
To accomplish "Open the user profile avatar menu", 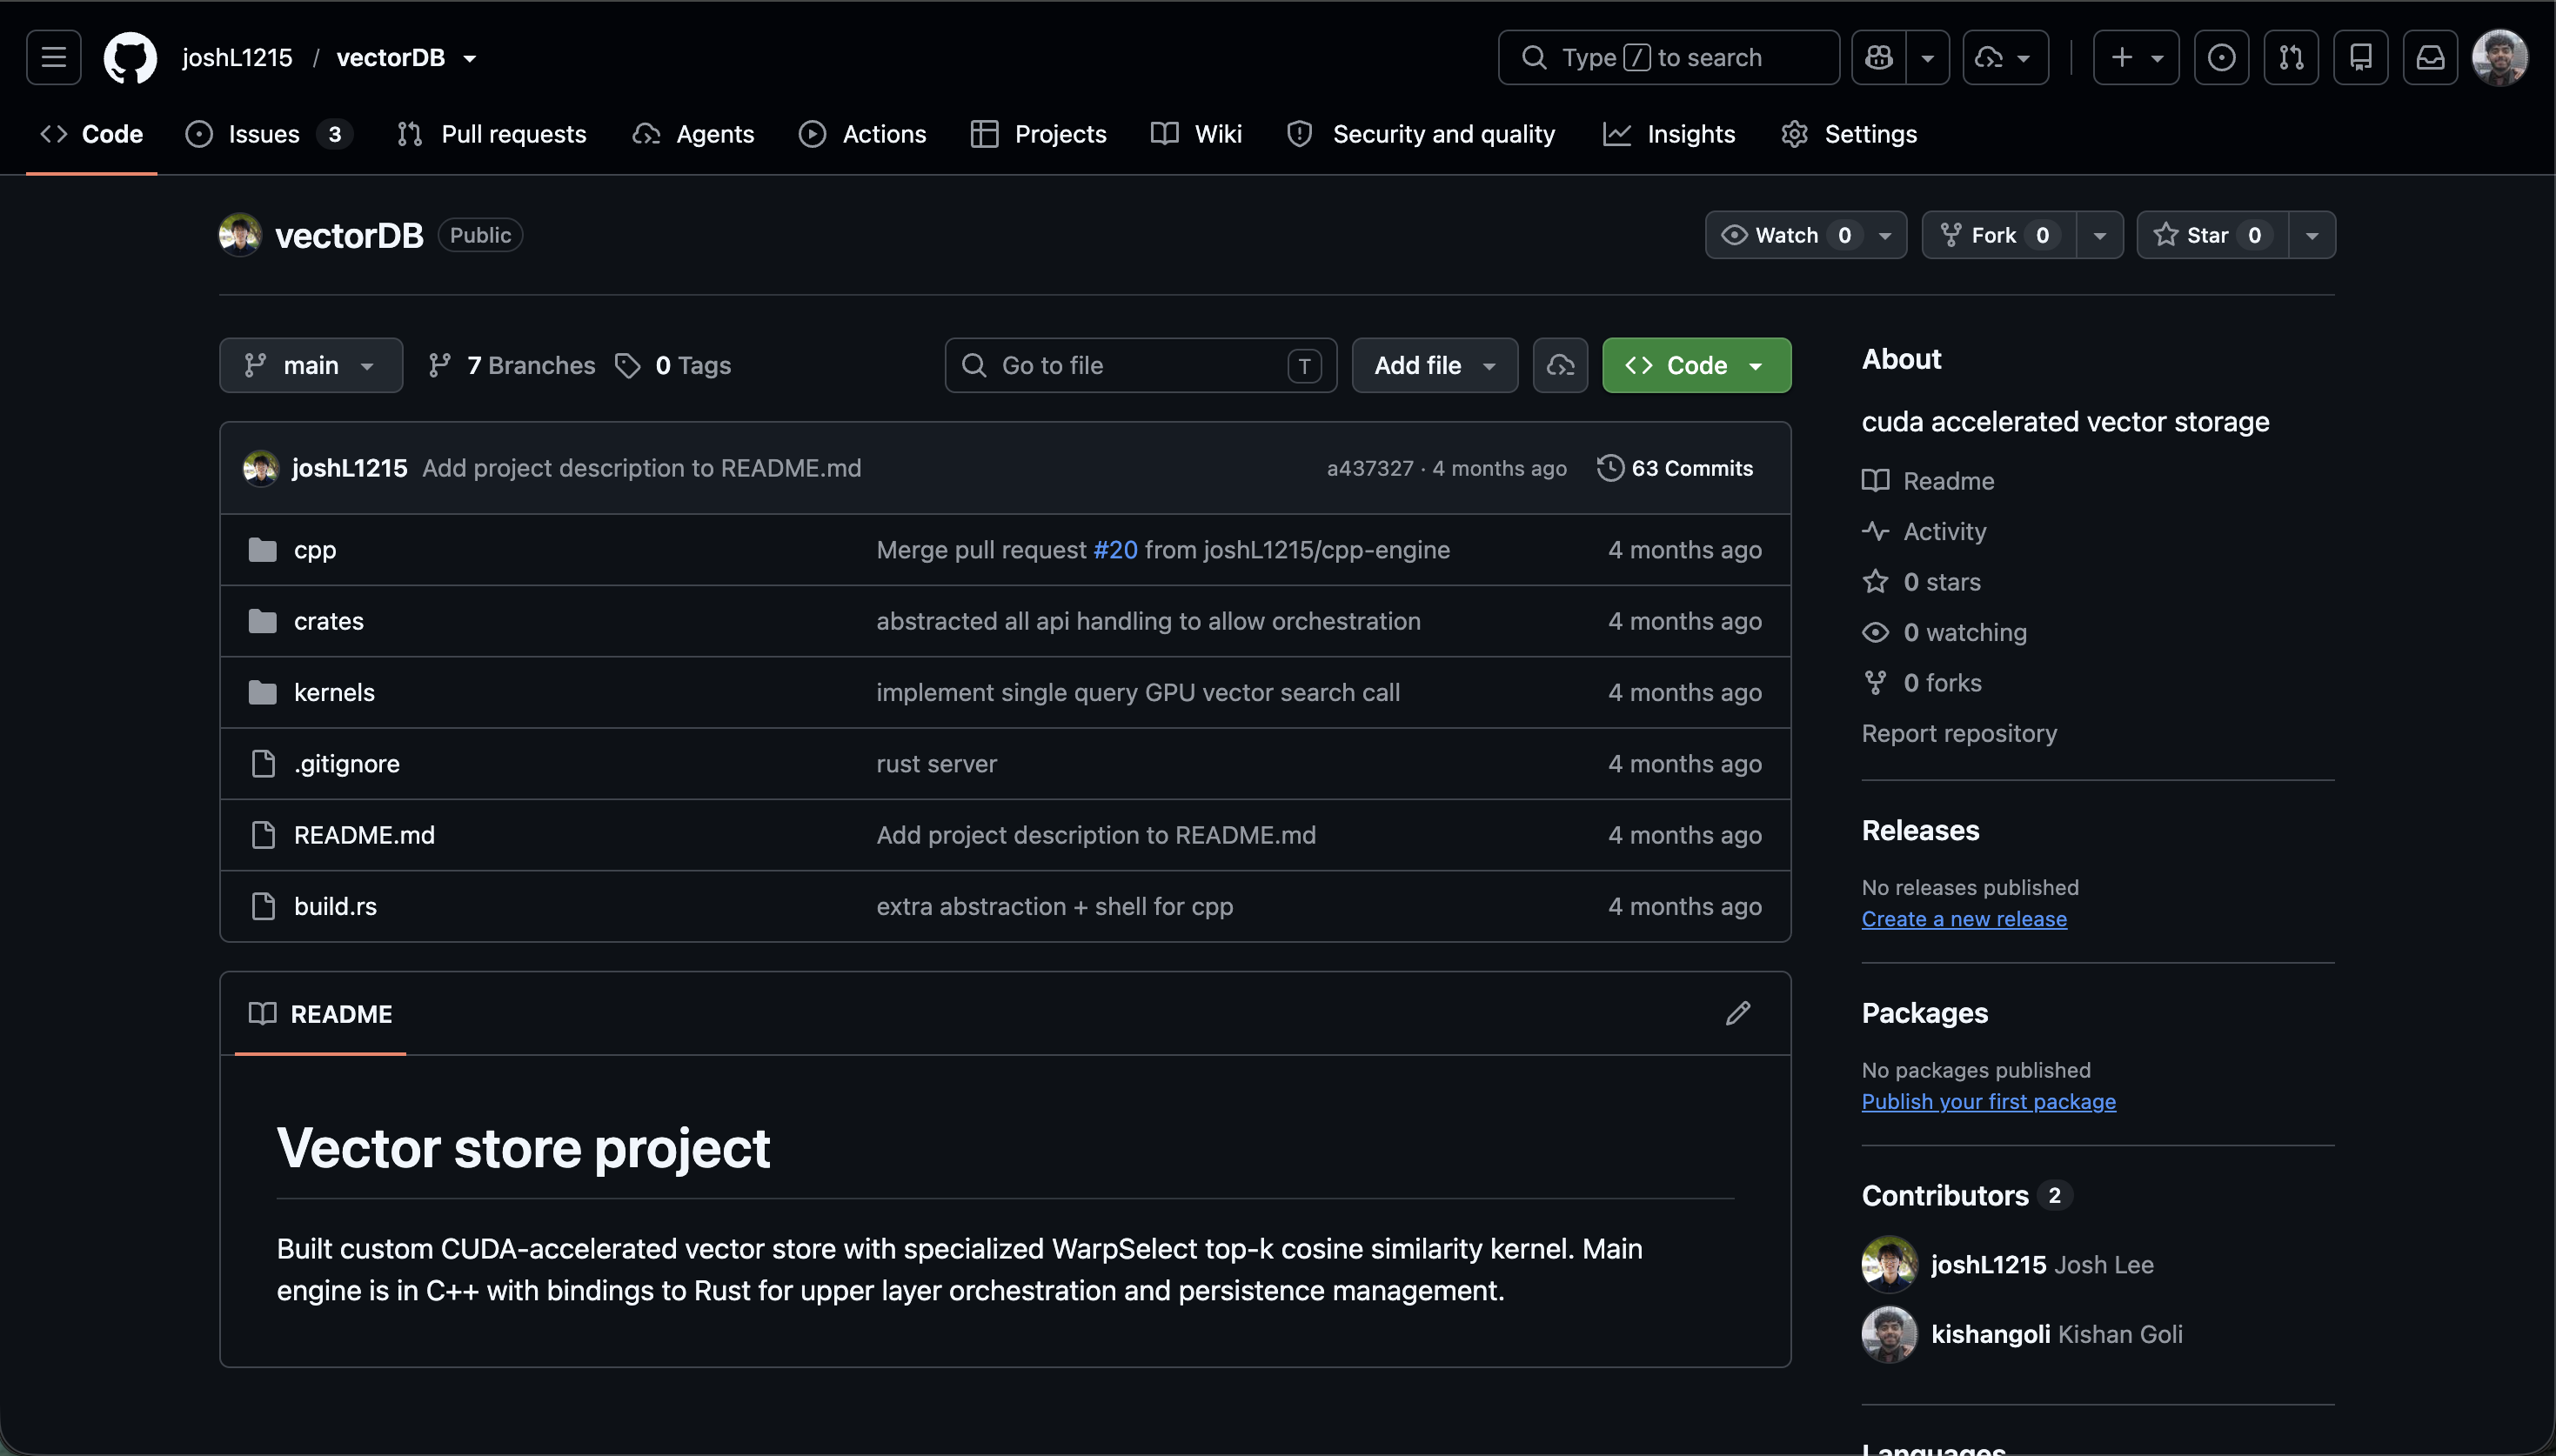I will pyautogui.click(x=2499, y=57).
